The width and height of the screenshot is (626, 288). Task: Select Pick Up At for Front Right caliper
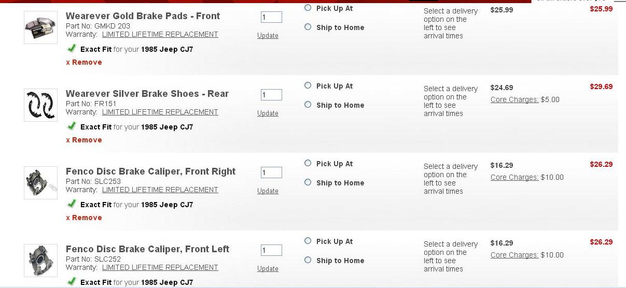click(x=308, y=163)
